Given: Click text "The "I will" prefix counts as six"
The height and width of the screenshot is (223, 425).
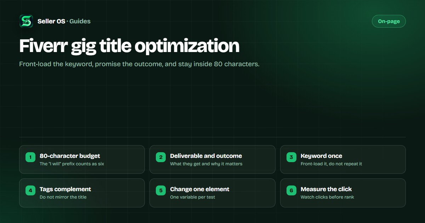Looking at the screenshot, I should coord(72,164).
